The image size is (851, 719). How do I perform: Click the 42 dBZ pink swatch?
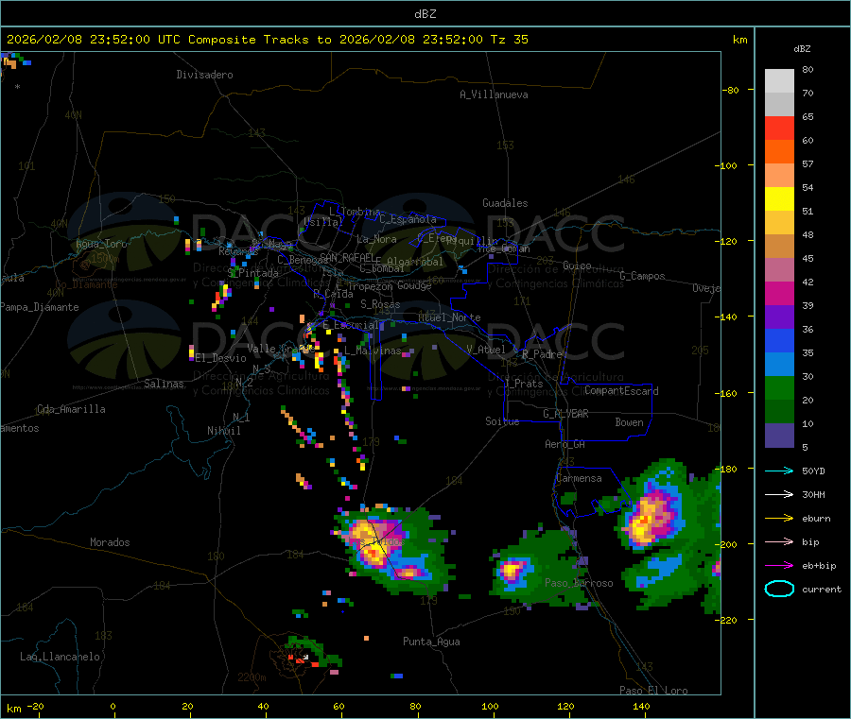point(779,270)
